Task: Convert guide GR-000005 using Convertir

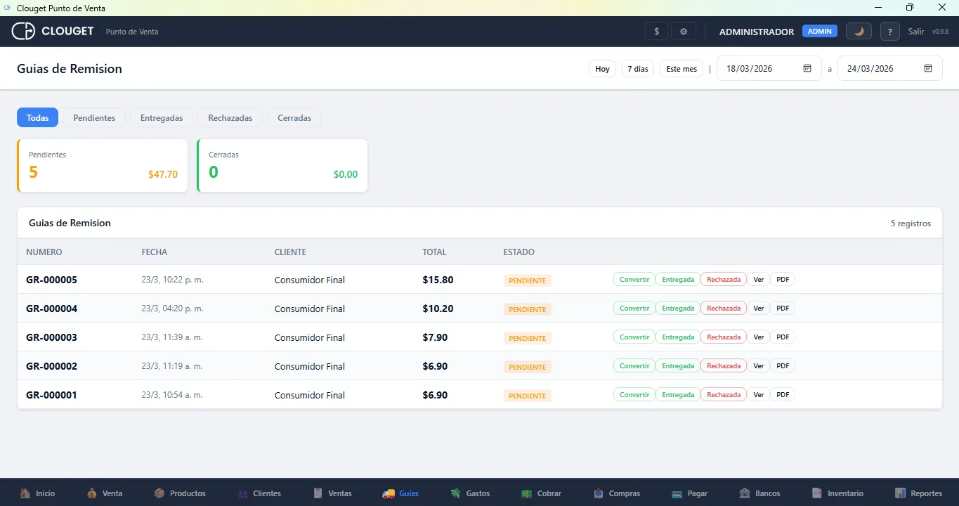Action: [x=634, y=280]
